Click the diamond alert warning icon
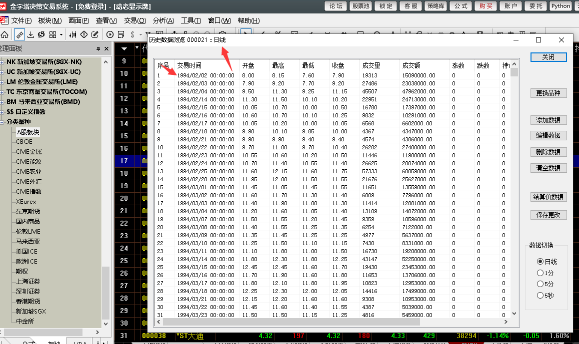Viewport: 579px width, 344px height. click(x=84, y=34)
